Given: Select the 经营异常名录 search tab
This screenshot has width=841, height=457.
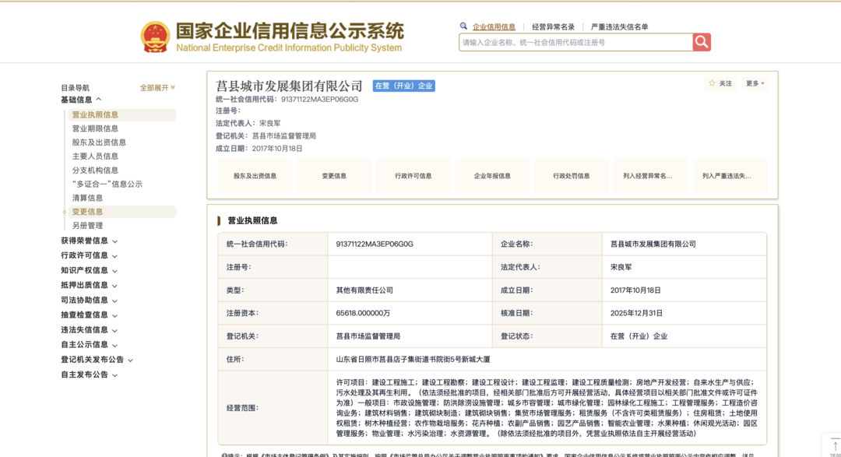Looking at the screenshot, I should point(553,26).
